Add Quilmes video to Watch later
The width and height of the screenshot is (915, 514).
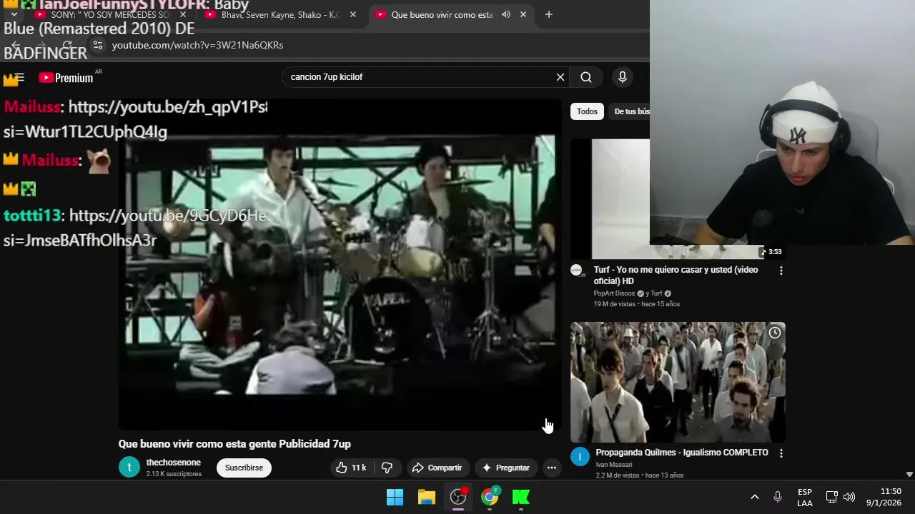775,333
